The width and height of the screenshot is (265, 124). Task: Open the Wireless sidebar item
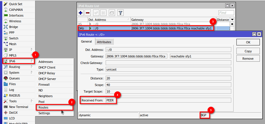[15, 21]
